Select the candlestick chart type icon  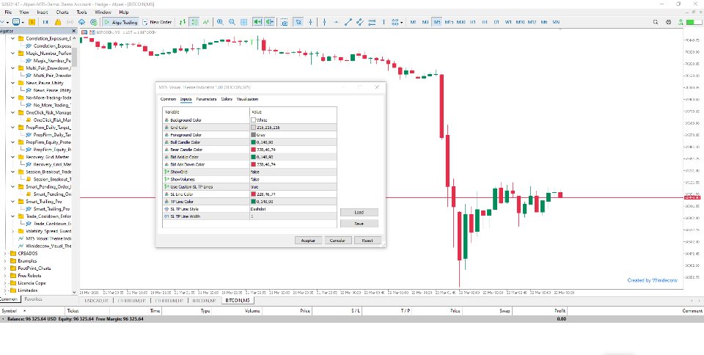pyautogui.click(x=194, y=22)
